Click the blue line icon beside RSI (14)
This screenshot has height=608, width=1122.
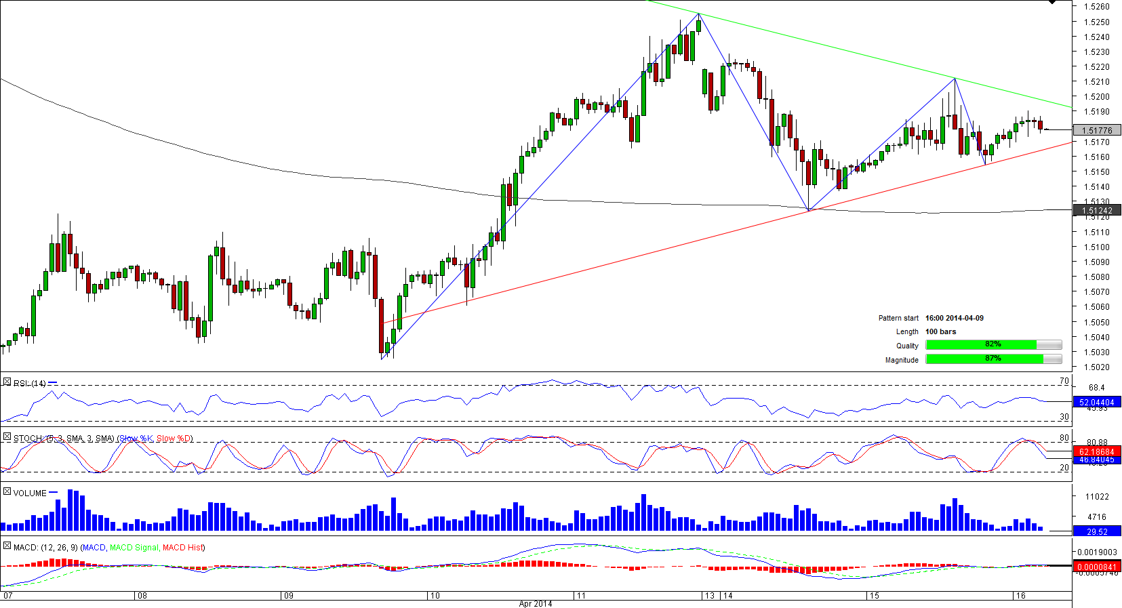[x=53, y=383]
